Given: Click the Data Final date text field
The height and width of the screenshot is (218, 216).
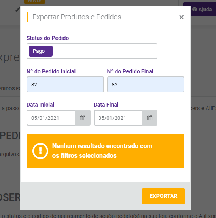Looking at the screenshot, I should [118, 118].
